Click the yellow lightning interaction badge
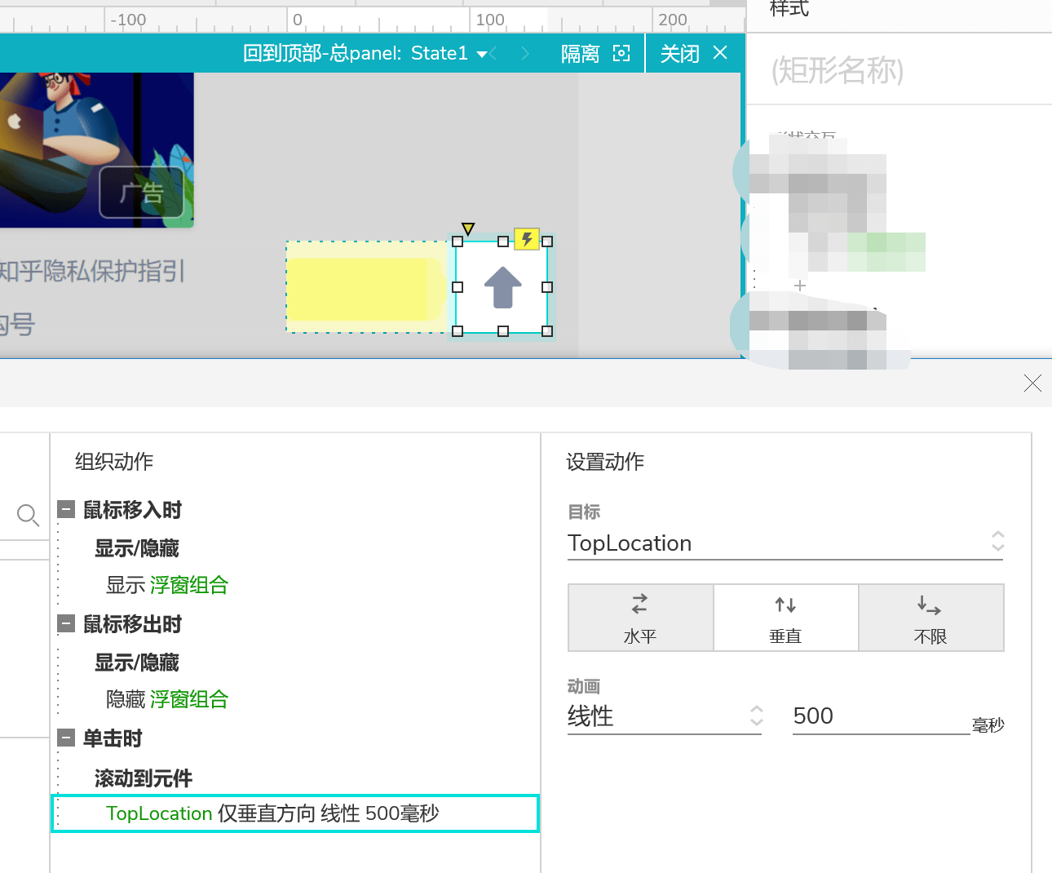This screenshot has height=873, width=1052. click(527, 238)
